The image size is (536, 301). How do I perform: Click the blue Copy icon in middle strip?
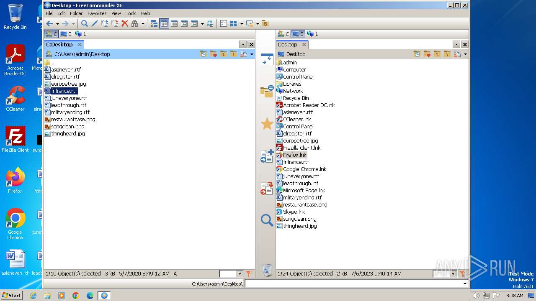267,156
